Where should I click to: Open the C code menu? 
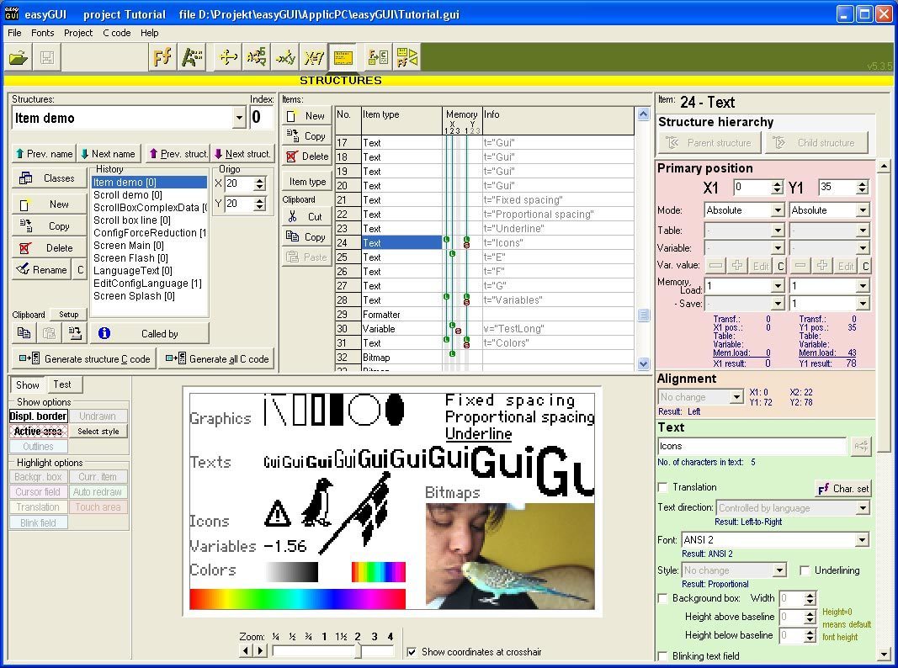point(117,33)
